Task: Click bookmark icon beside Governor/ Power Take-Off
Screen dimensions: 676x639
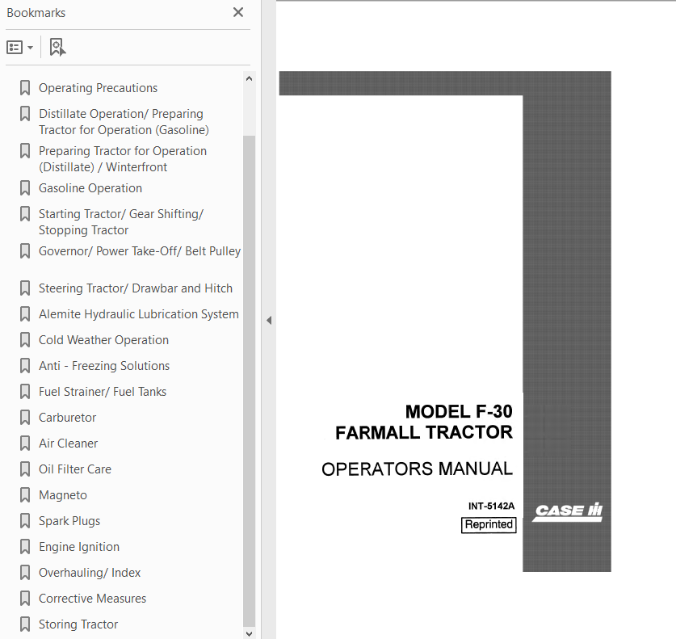Action: point(25,251)
